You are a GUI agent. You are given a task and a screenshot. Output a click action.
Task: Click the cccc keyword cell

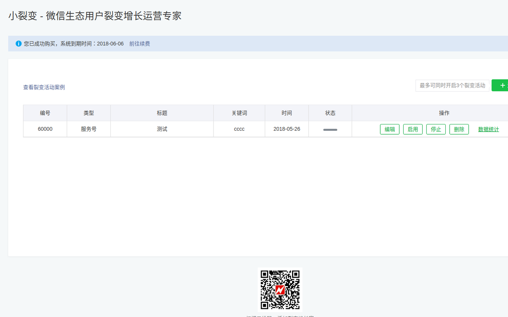click(239, 129)
